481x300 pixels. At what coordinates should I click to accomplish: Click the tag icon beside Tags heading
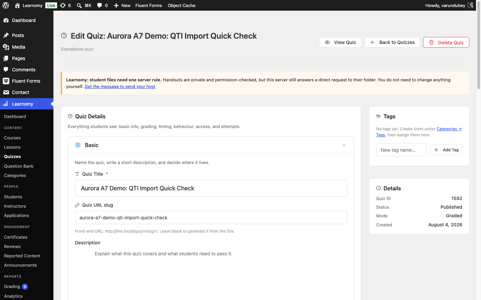378,116
